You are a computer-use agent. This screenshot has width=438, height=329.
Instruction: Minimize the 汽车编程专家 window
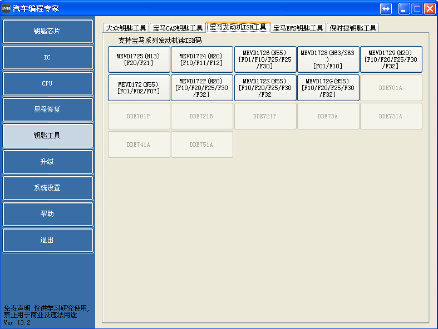tap(403, 9)
